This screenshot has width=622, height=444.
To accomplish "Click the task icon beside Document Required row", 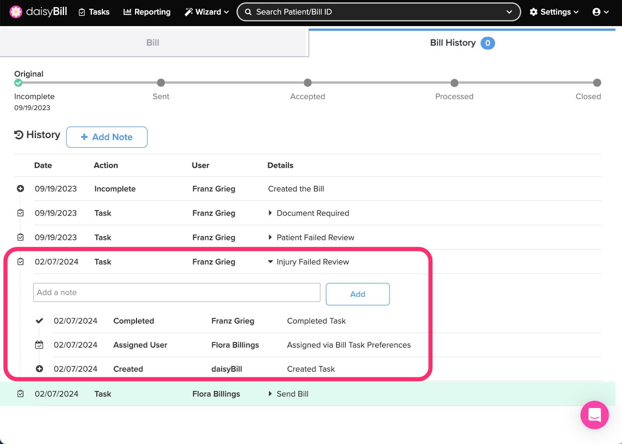I will tap(21, 213).
